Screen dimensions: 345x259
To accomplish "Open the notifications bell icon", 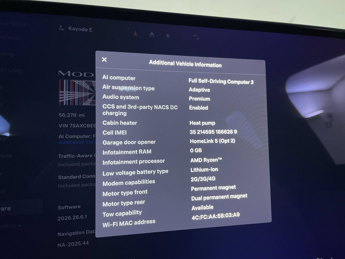I will coord(168,36).
